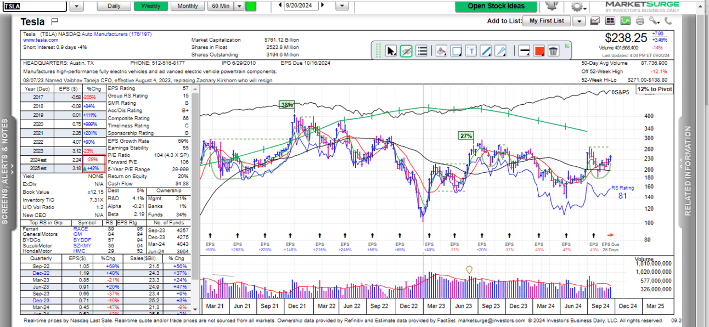Click RS Rating 81 label
Image resolution: width=709 pixels, height=327 pixels.
click(x=622, y=191)
